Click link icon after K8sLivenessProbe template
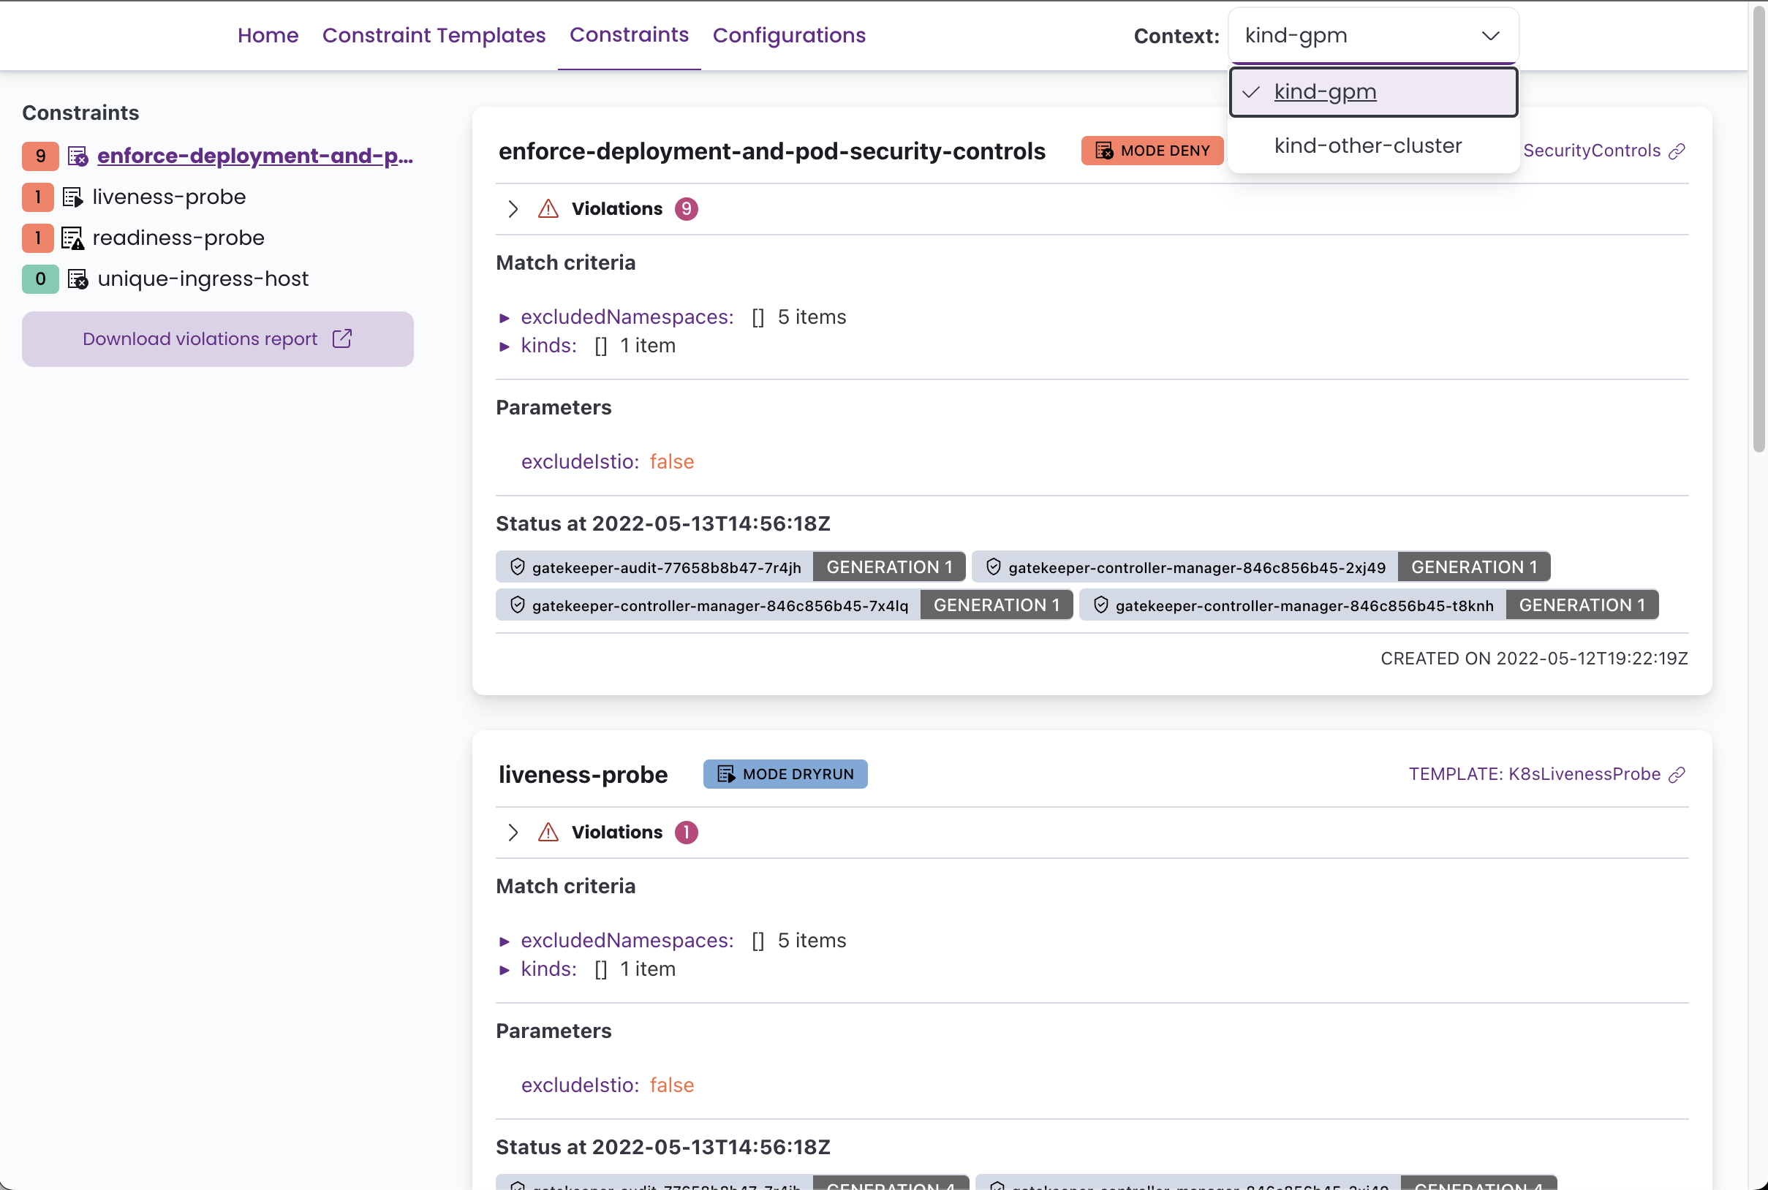Screen dimensions: 1768x1190 tap(1677, 774)
